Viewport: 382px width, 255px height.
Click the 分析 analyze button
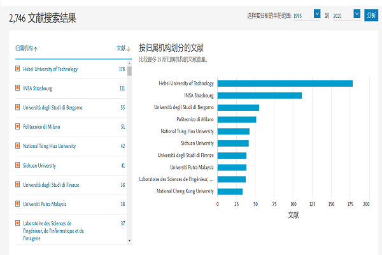[x=371, y=15]
